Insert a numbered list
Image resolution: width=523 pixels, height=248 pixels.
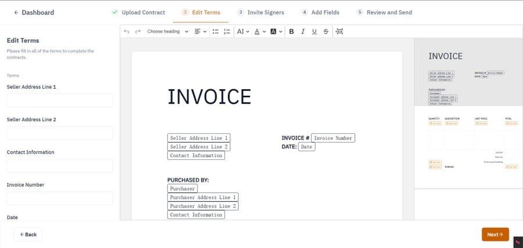227,31
